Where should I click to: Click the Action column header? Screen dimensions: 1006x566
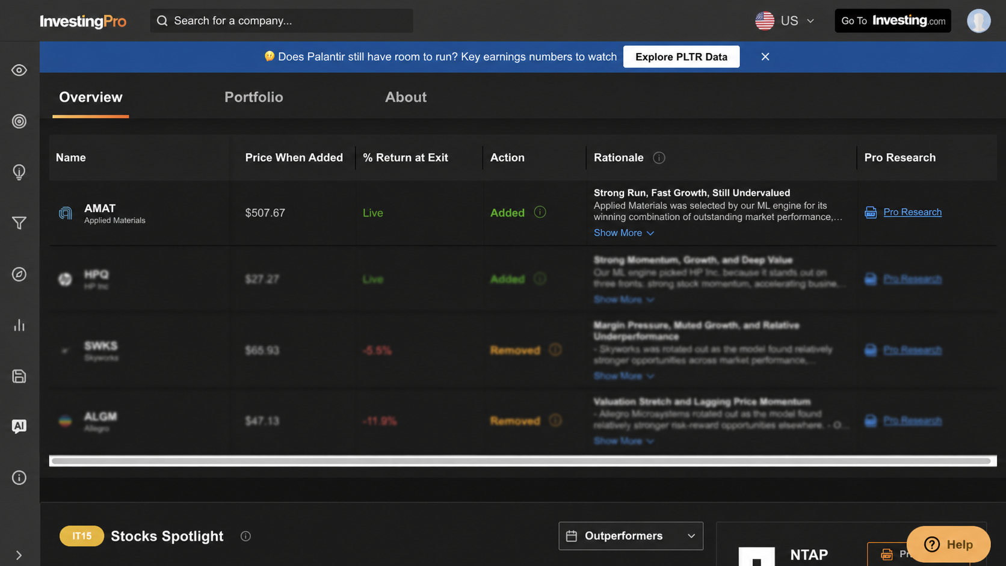507,158
